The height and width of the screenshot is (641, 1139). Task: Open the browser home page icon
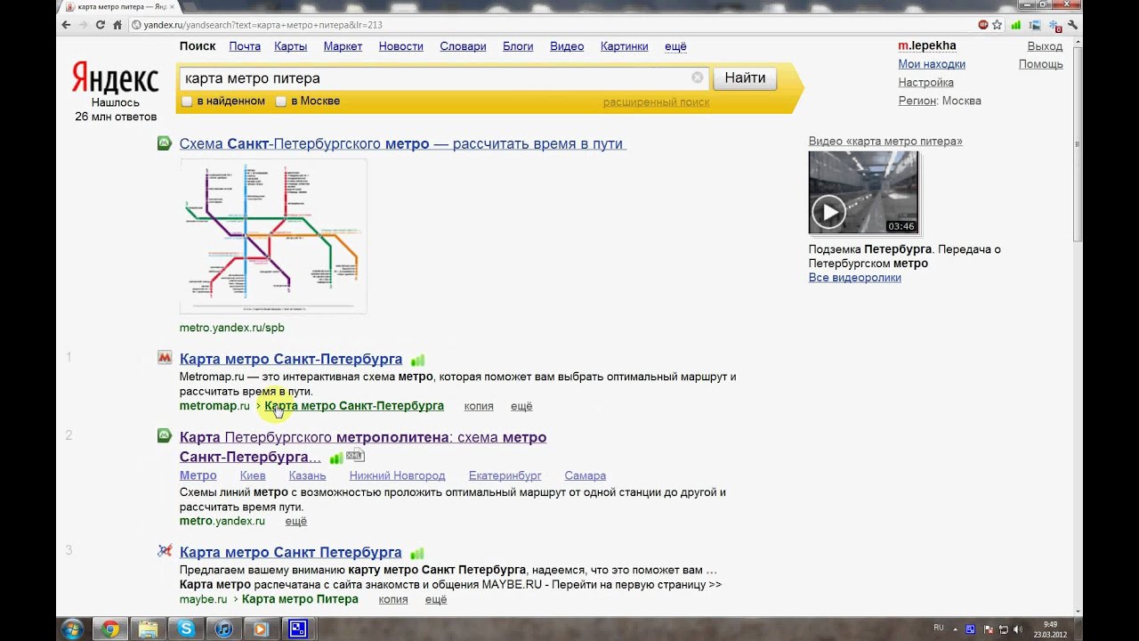tap(117, 25)
